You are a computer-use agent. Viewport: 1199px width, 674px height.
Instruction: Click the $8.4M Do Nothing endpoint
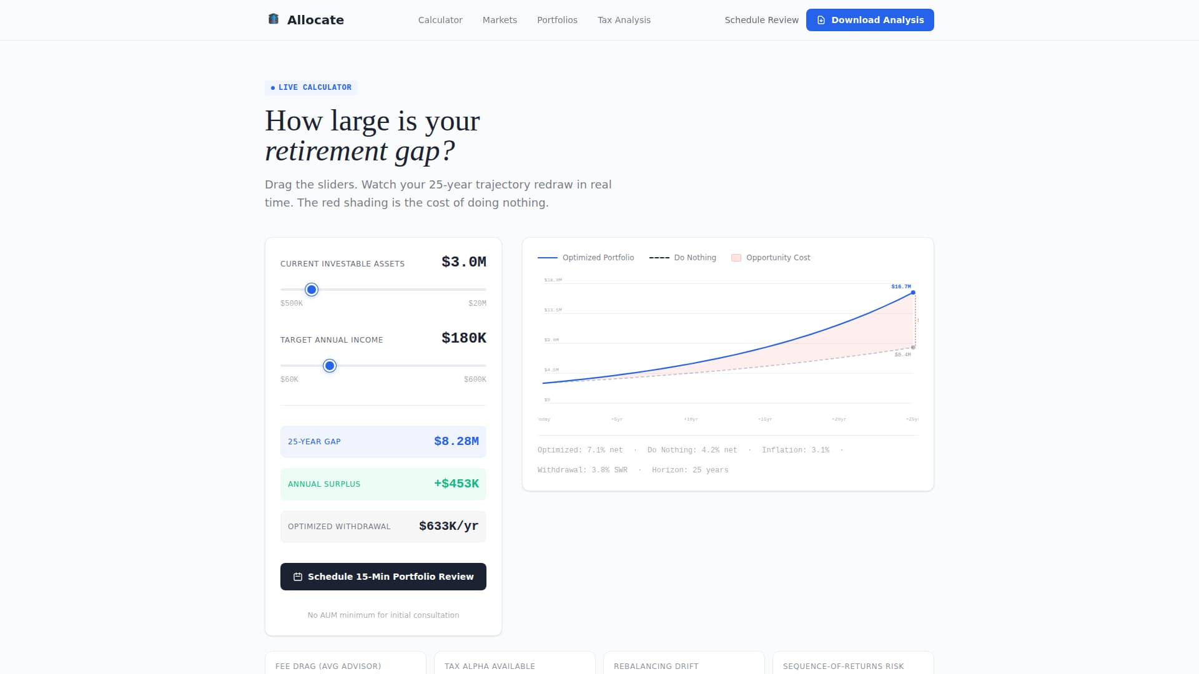[913, 348]
